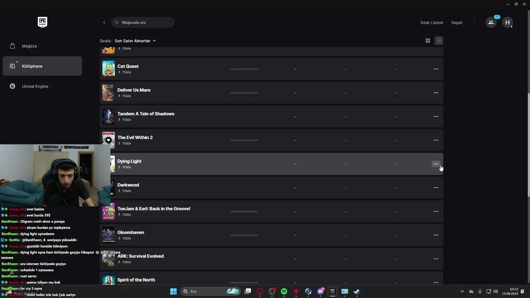The width and height of the screenshot is (530, 298).
Task: Click the Deliver Us Mars progress bar
Action: [x=244, y=93]
